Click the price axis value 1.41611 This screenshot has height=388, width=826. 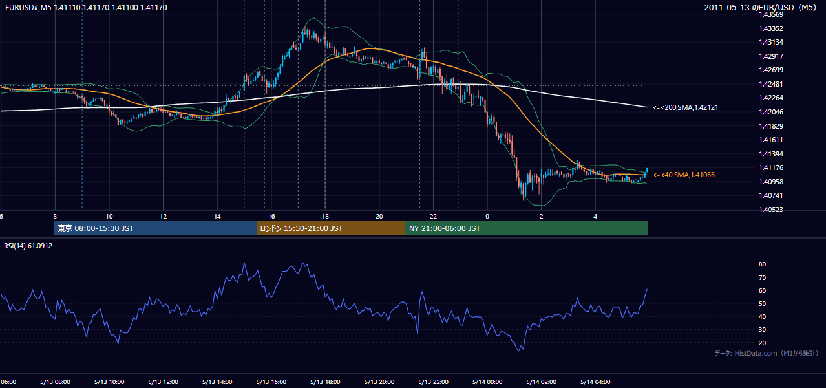(x=771, y=140)
